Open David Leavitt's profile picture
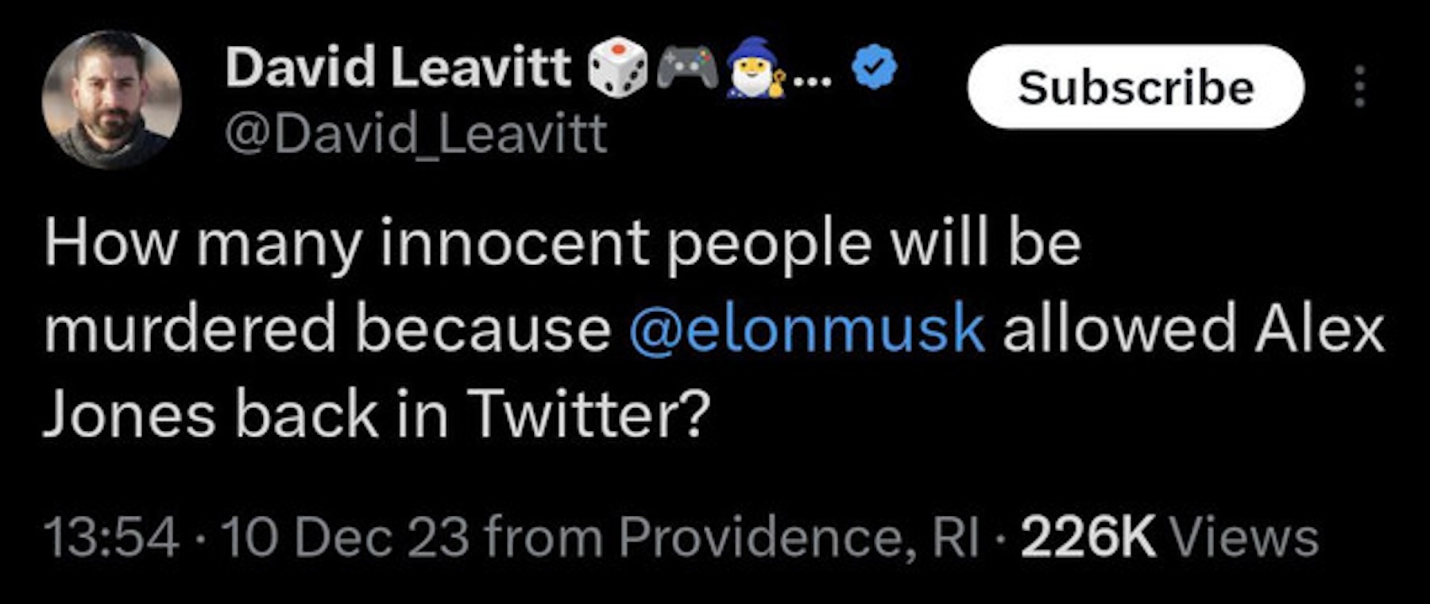Viewport: 1430px width, 604px height. pyautogui.click(x=111, y=99)
